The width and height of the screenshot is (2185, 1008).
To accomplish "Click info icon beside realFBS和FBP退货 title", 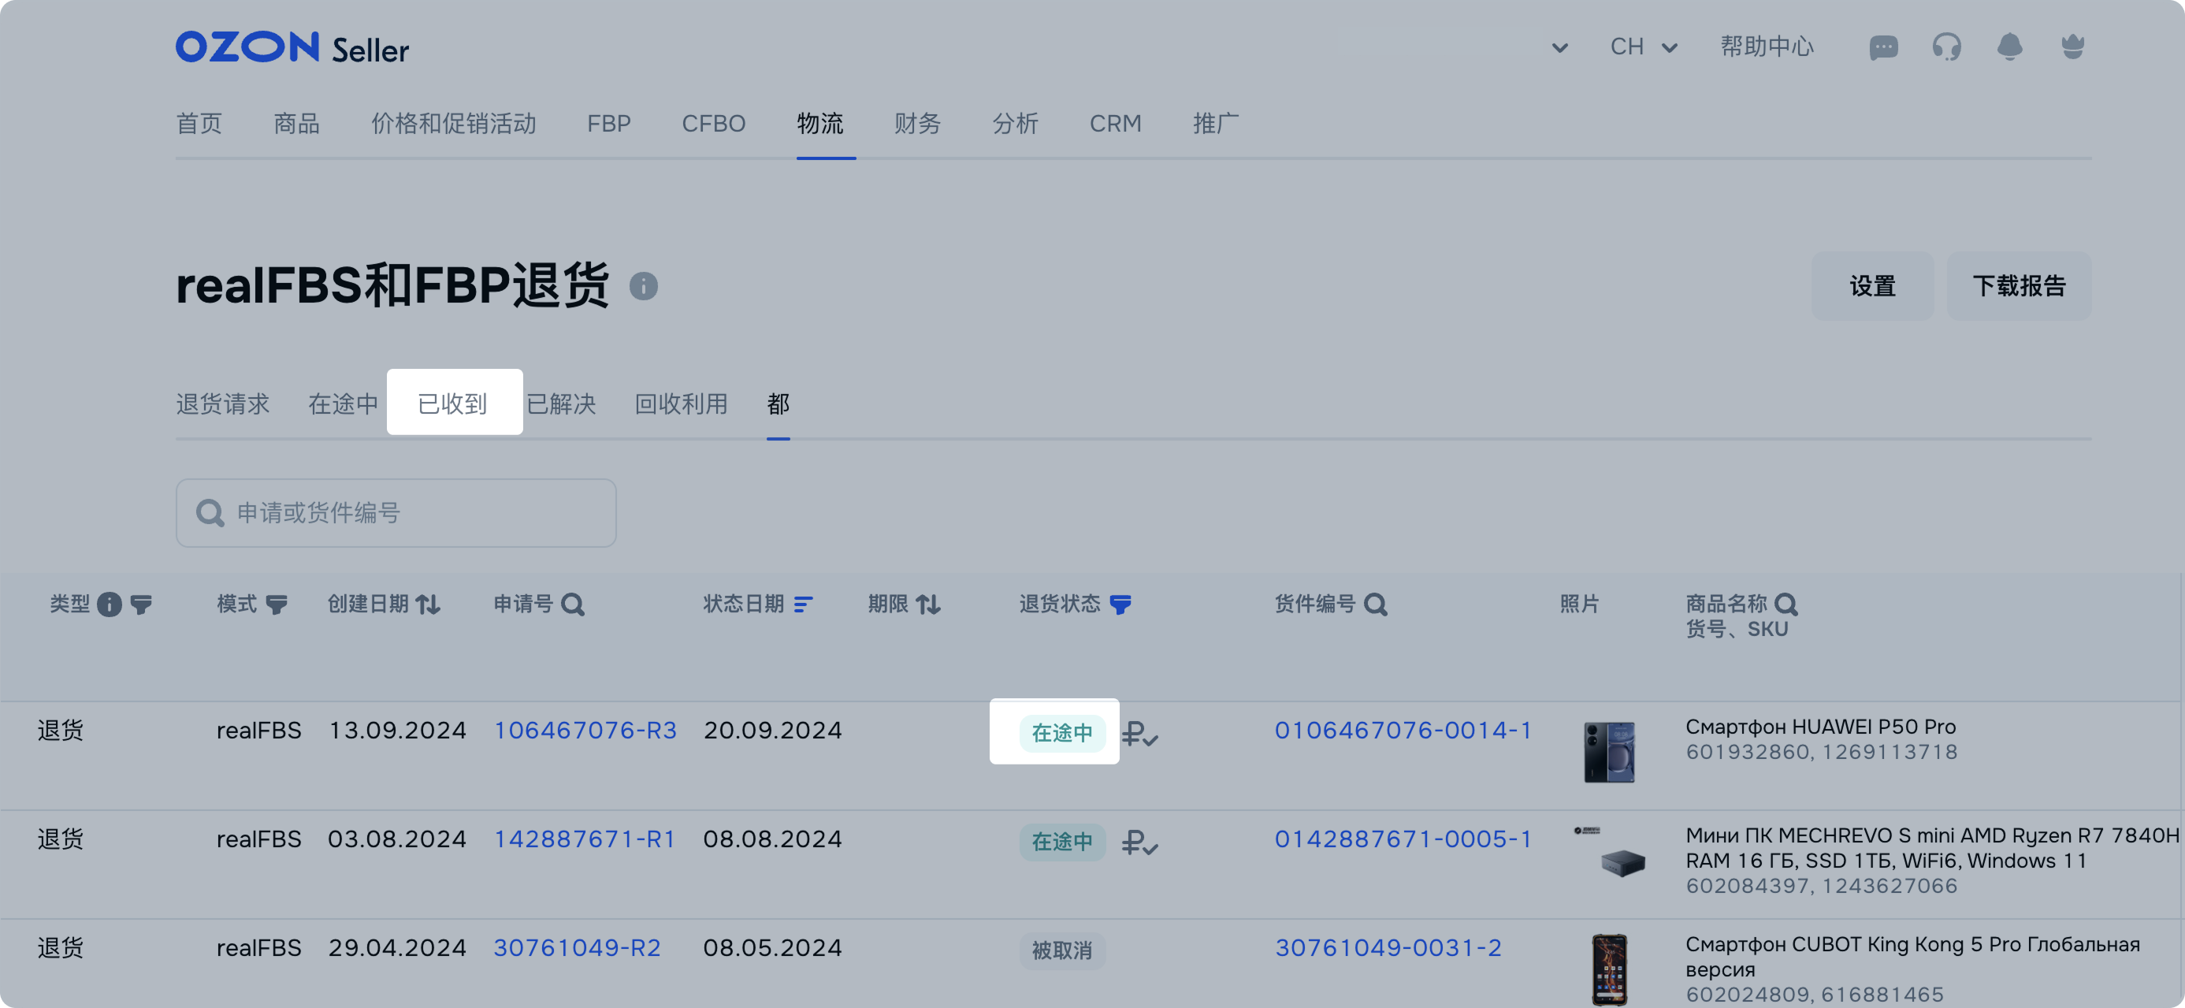I will (643, 287).
